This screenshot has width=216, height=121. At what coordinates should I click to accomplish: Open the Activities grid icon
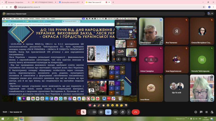pos(206,112)
